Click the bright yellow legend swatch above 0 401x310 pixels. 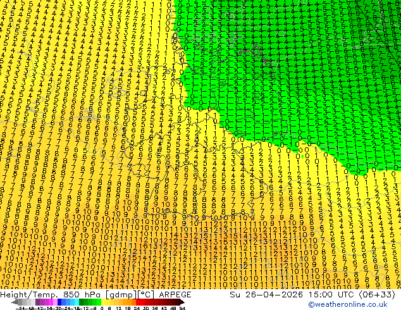click(104, 302)
